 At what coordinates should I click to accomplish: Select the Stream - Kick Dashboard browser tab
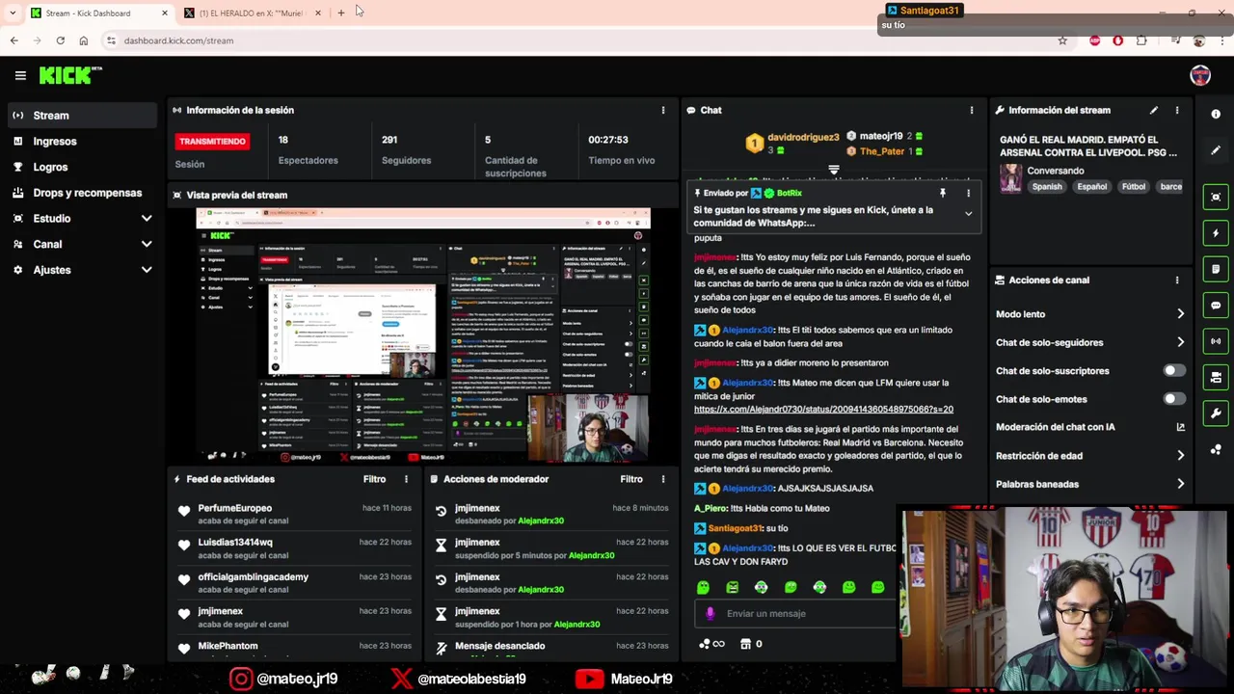(98, 13)
